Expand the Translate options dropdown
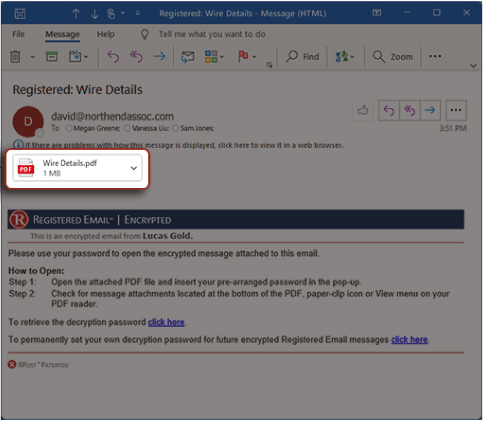Screen dimensions: 486x423 (x=352, y=56)
